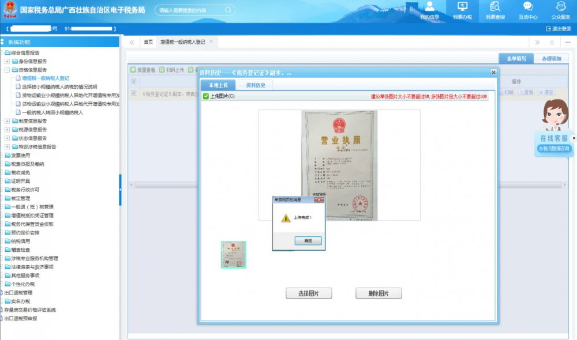Uncheck the 税务登记证 row checkbox
The width and height of the screenshot is (577, 340).
pos(134,93)
